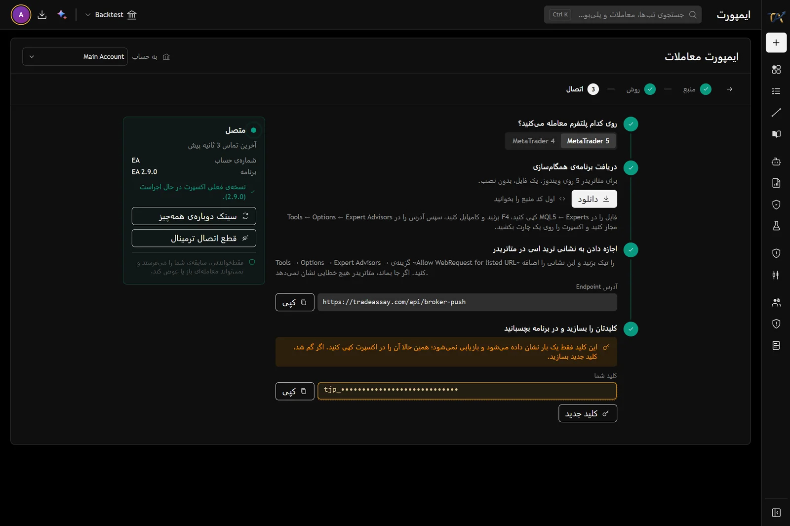790x526 pixels.
Task: Click the TradeAssay logo icon
Action: pyautogui.click(x=777, y=17)
